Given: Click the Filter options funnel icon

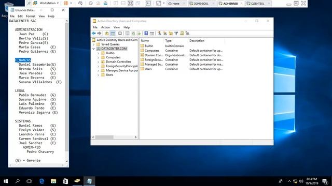Looking at the screenshot, I should [176, 33].
